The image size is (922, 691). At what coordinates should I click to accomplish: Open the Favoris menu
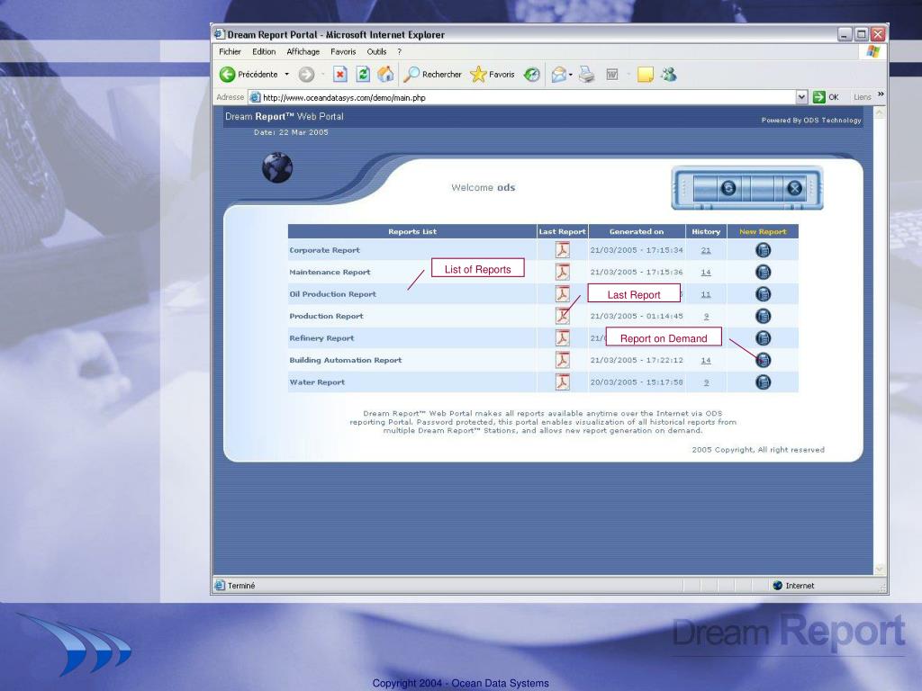coord(343,51)
